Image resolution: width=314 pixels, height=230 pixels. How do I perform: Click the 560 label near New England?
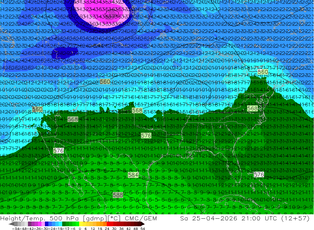263,72
